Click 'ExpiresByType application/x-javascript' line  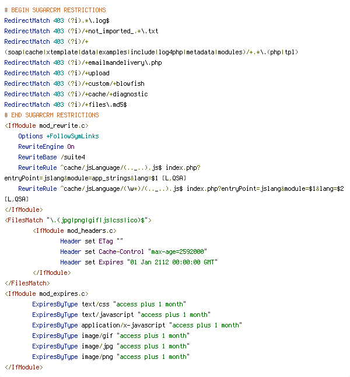pyautogui.click(x=137, y=325)
